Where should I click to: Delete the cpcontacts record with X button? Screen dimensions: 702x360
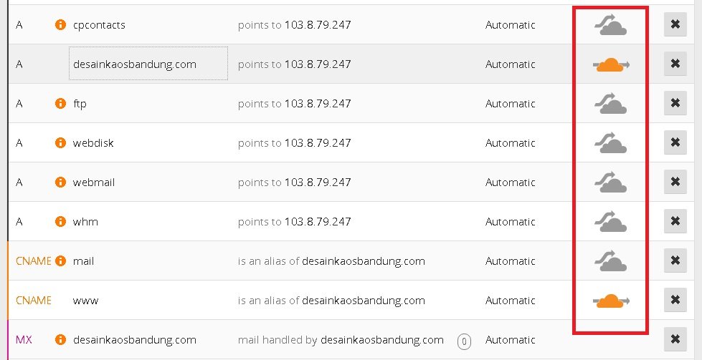(x=674, y=25)
